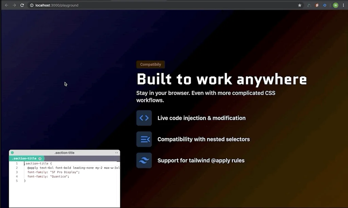Click the Tailwind waves icon
Viewport: 348px width, 208px height.
pyautogui.click(x=144, y=160)
